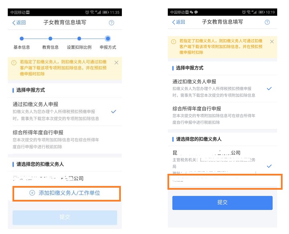This screenshot has height=234, width=289.
Task: Click warning info icon in right notice
Action: (x=174, y=42)
